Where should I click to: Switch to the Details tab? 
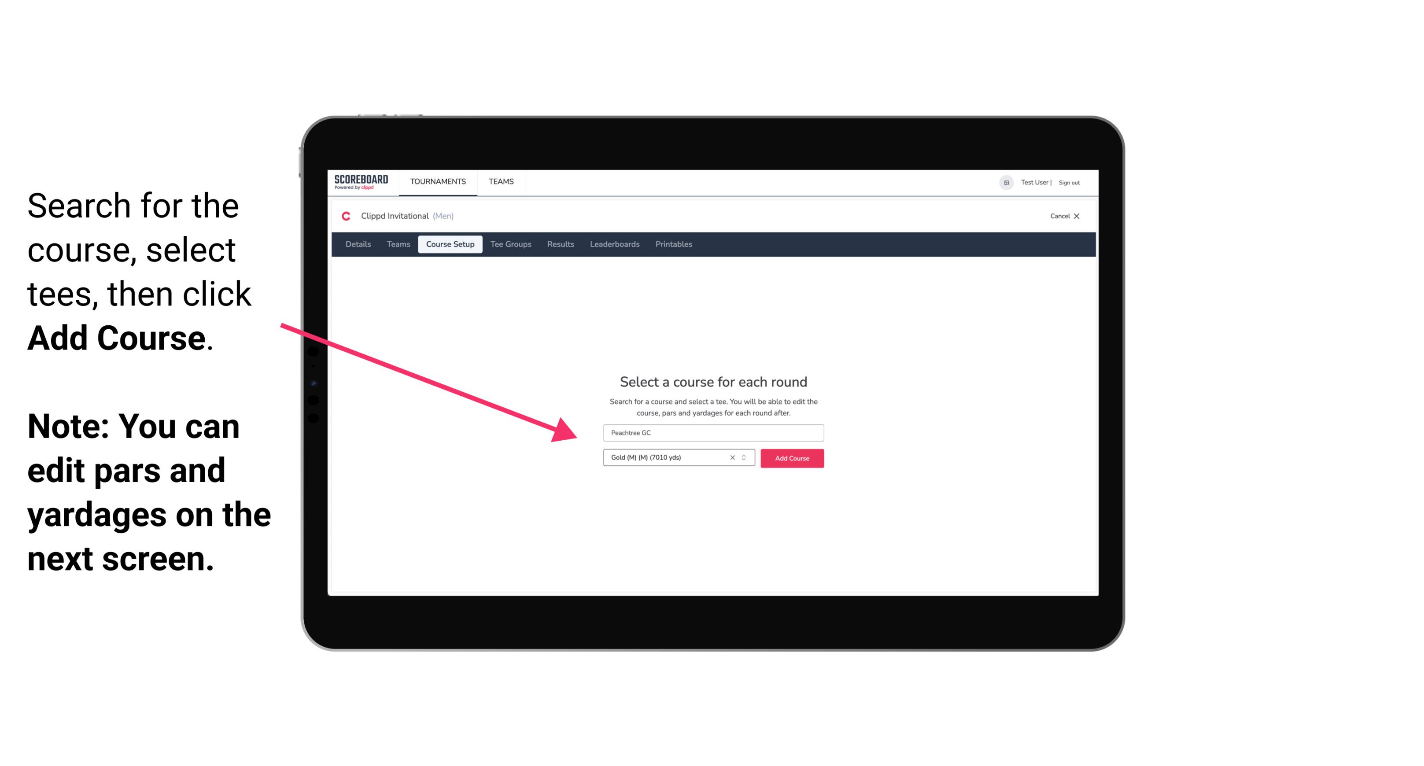[x=358, y=244]
